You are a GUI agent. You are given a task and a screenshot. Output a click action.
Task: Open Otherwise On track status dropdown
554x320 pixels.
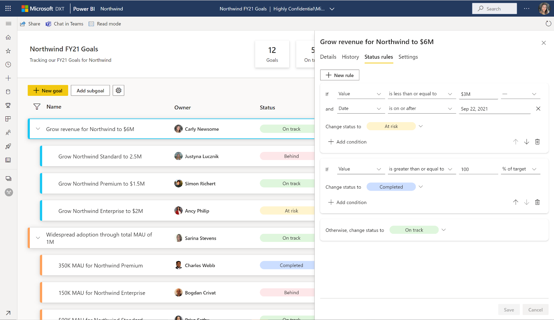444,230
